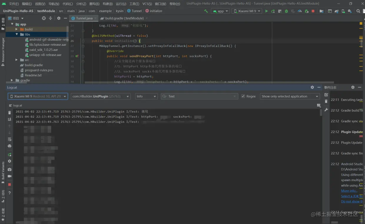Open the Profiler gauge icon in toolbar
Viewport: 365px width, 224px height.
tap(300, 11)
